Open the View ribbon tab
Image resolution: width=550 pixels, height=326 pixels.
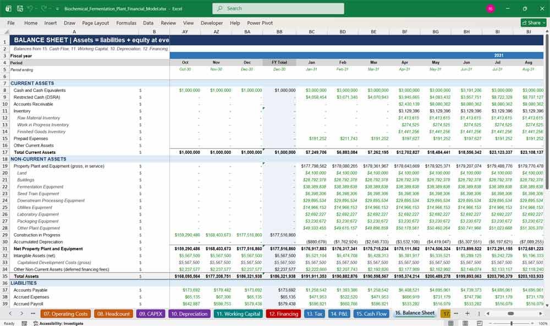click(188, 23)
